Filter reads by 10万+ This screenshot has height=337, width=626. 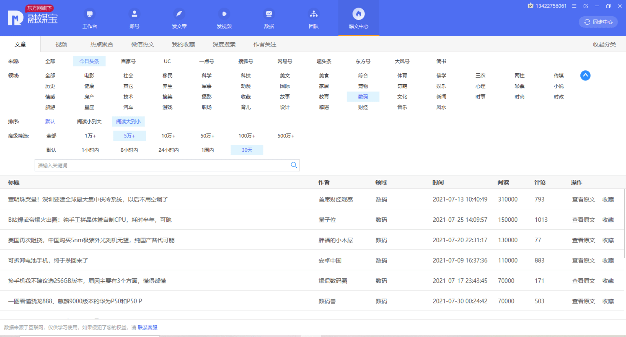pos(168,136)
